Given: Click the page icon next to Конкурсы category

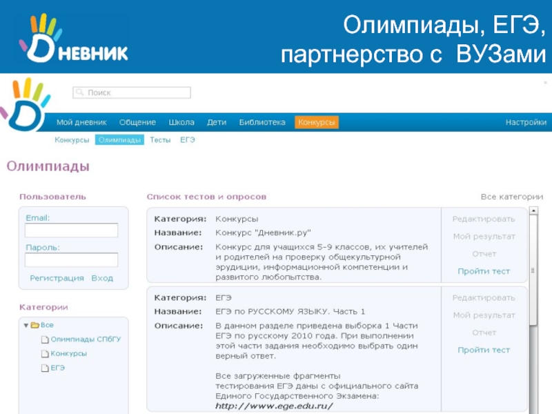Looking at the screenshot, I should (x=45, y=353).
